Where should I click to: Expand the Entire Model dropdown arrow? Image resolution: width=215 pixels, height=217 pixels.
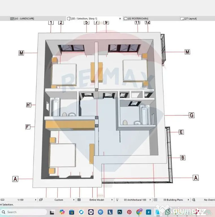112,200
